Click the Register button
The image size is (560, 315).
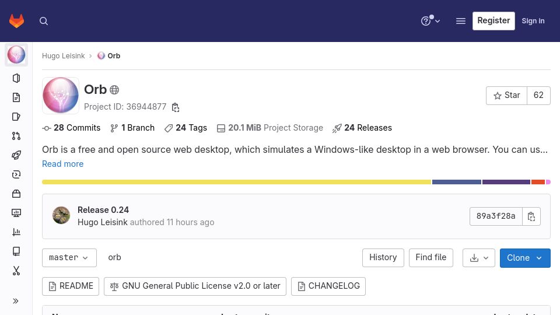[x=494, y=21]
